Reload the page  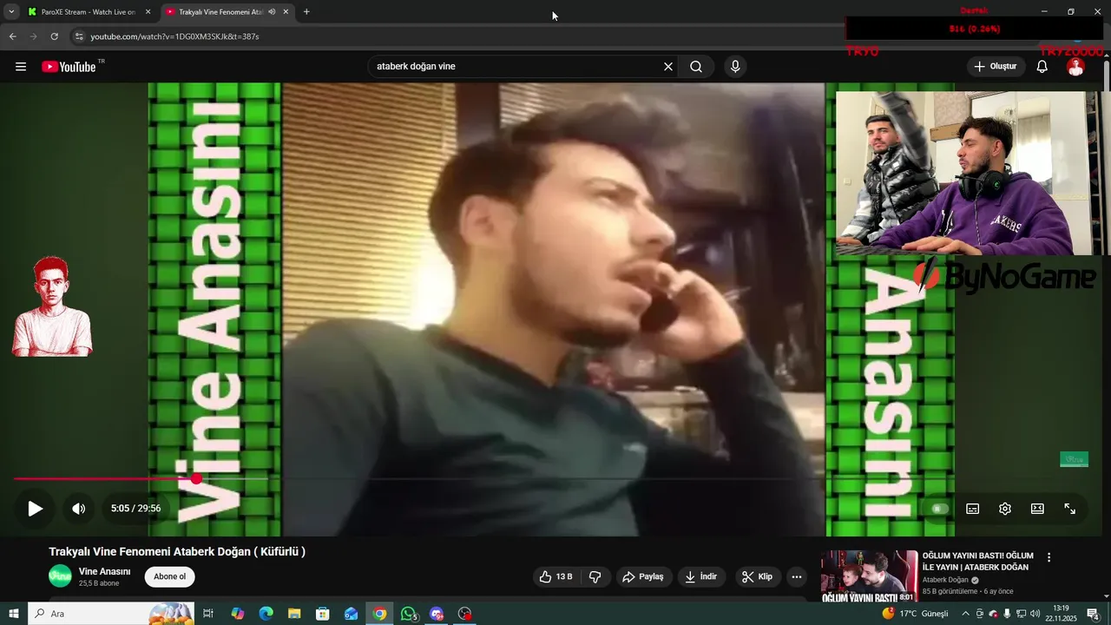click(54, 36)
